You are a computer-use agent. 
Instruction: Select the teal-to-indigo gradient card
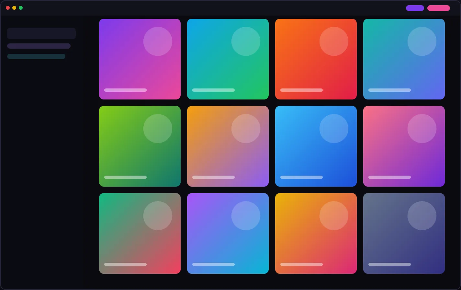tap(404, 59)
